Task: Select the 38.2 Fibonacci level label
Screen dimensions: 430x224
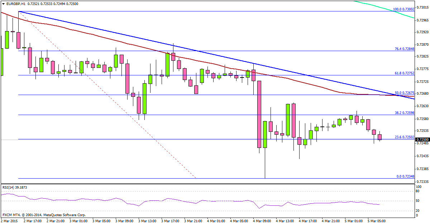Action: (x=404, y=113)
